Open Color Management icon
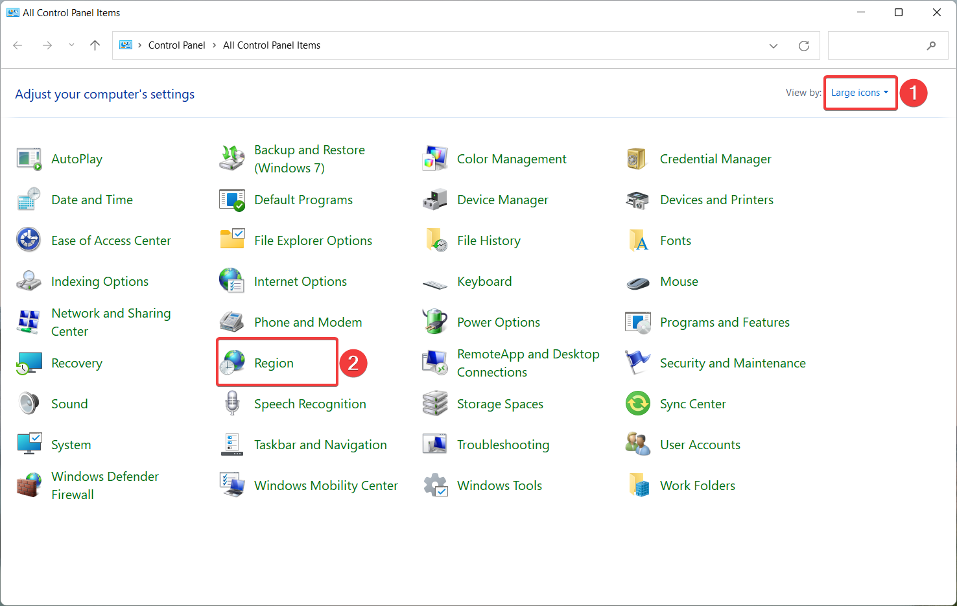 [435, 159]
